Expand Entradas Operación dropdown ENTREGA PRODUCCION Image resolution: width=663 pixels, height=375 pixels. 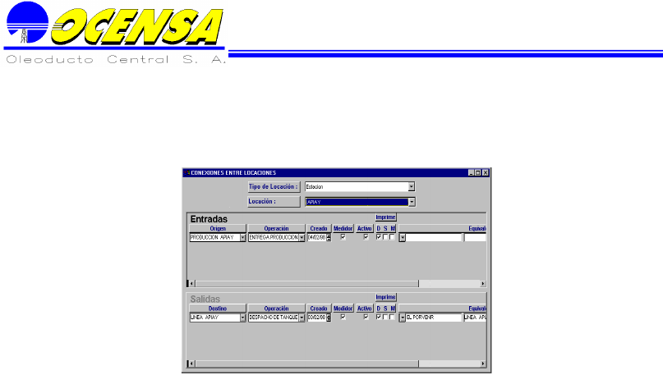[x=302, y=238]
